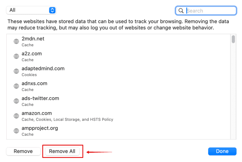Click the website list scrollbar thumb

pyautogui.click(x=233, y=39)
